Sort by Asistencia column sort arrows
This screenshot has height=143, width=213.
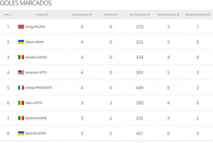tap(117, 15)
